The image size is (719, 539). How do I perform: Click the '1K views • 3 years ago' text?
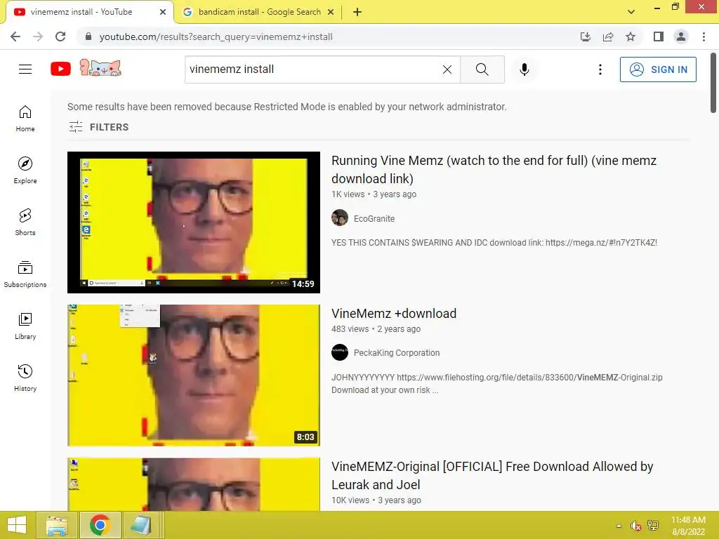pos(374,194)
